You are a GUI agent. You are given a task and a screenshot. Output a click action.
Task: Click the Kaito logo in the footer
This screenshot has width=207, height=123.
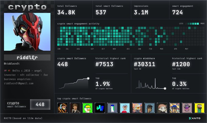[195, 118]
